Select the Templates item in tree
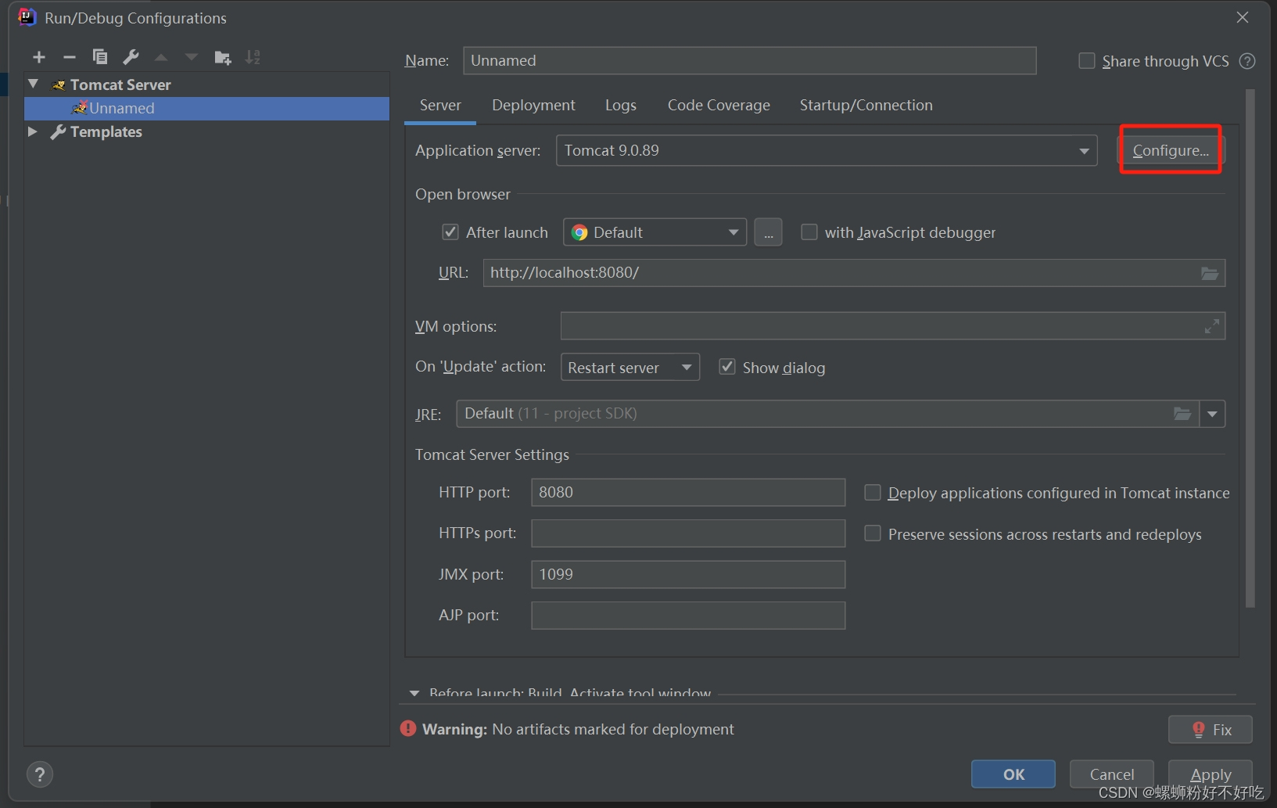This screenshot has width=1277, height=808. coord(106,131)
